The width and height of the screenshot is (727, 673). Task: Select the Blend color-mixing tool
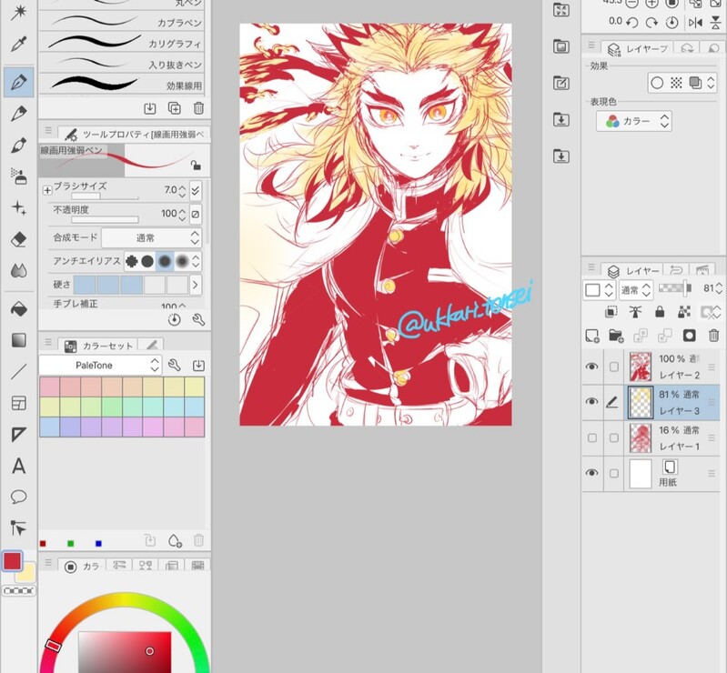18,271
